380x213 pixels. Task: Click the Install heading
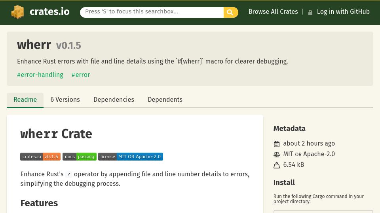tap(284, 183)
